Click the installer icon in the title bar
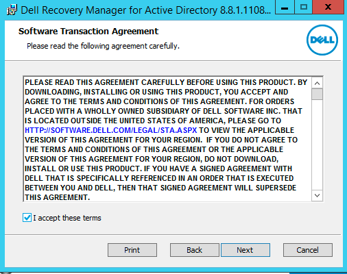Image resolution: width=347 pixels, height=274 pixels. point(12,10)
